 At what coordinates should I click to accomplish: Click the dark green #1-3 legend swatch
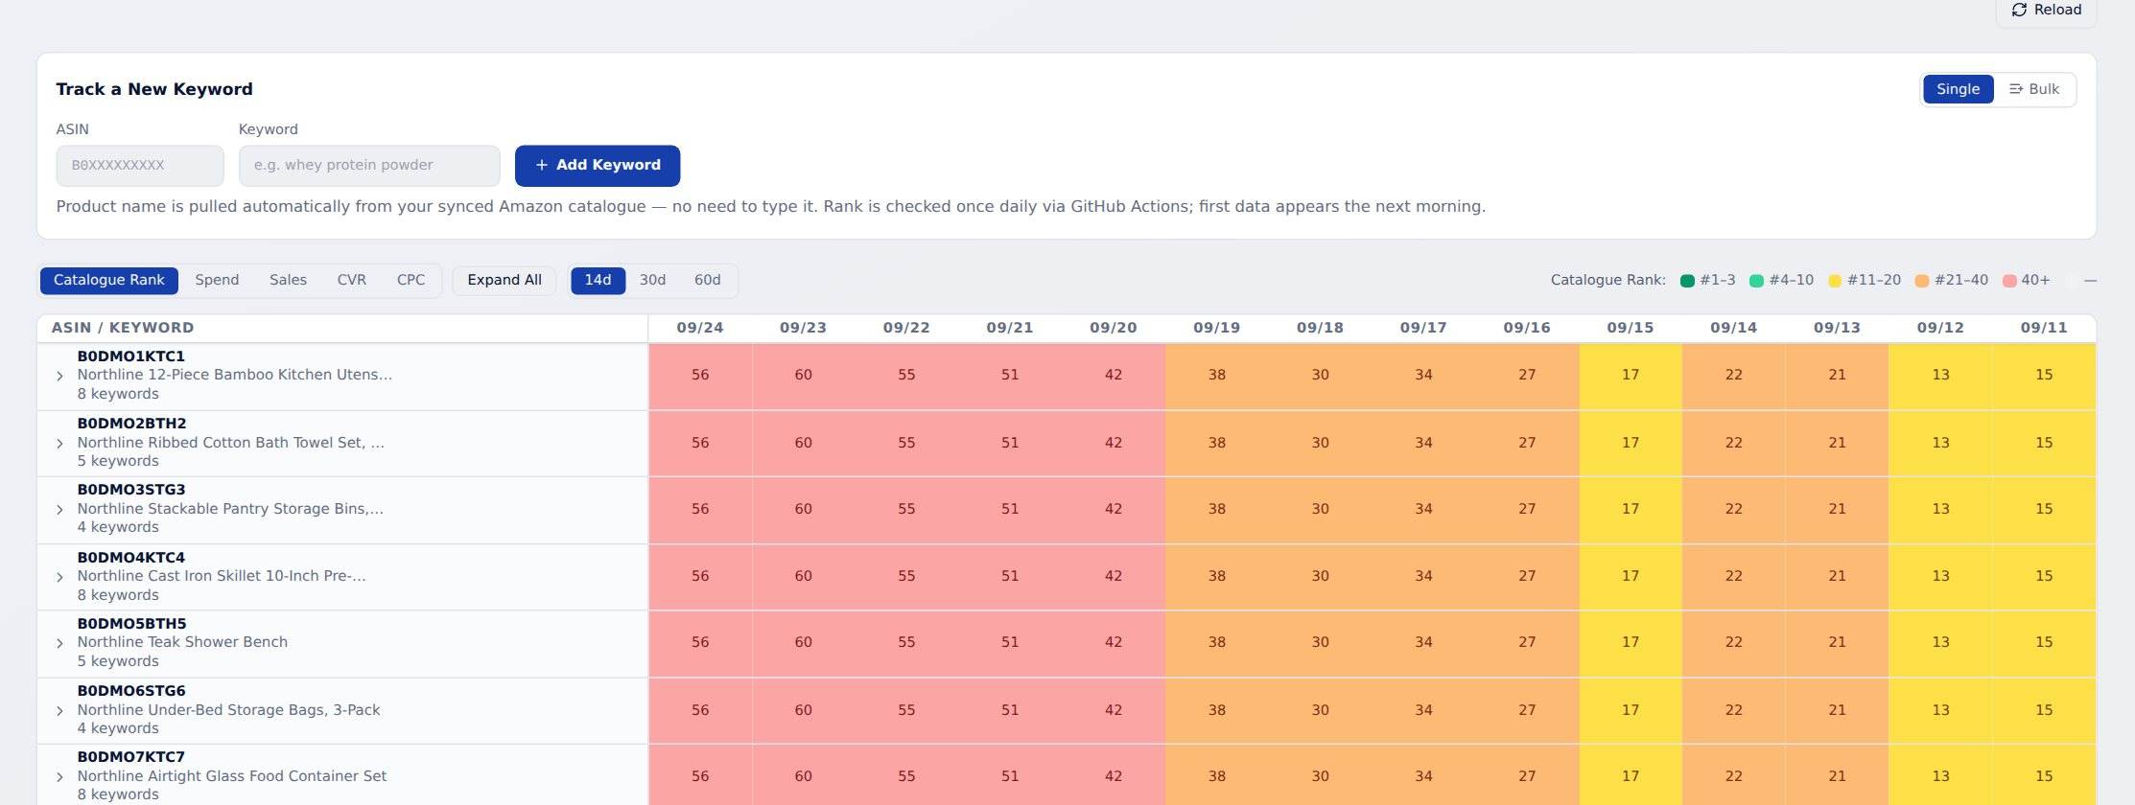[1688, 281]
